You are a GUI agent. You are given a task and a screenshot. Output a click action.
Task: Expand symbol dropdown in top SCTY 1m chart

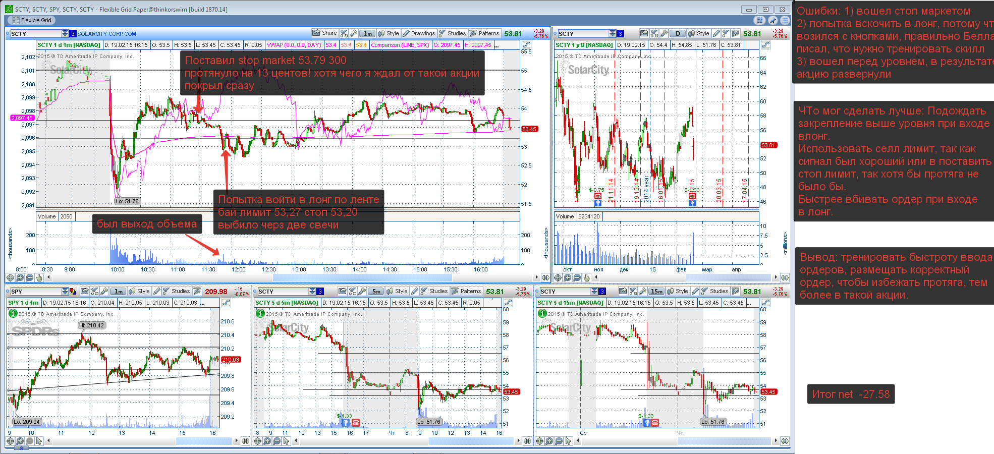[x=65, y=34]
